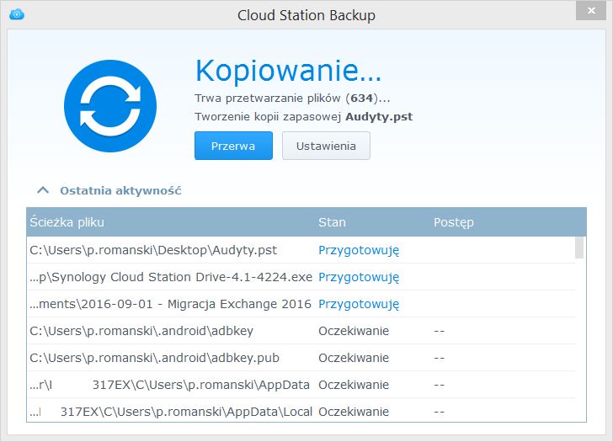Select the Migracja Exchange 2016 row

pyautogui.click(x=301, y=304)
